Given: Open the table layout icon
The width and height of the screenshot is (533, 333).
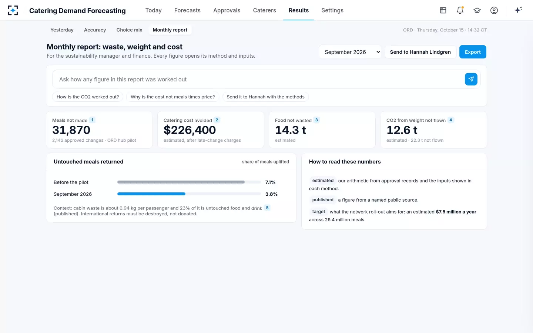Looking at the screenshot, I should tap(443, 10).
